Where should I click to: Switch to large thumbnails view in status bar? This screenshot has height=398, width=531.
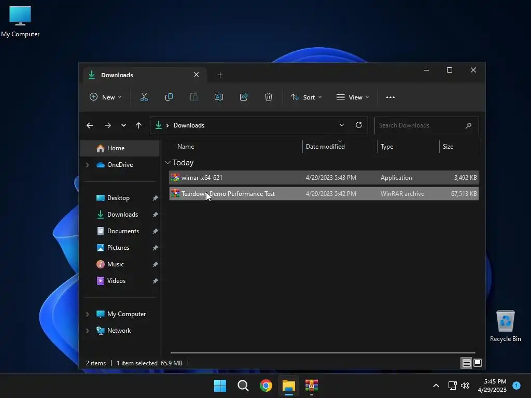click(x=478, y=363)
